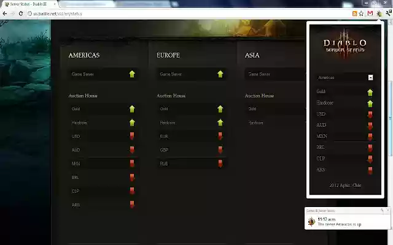Click Americas Gold auction green arrow
This screenshot has height=245, width=393.
(x=132, y=109)
